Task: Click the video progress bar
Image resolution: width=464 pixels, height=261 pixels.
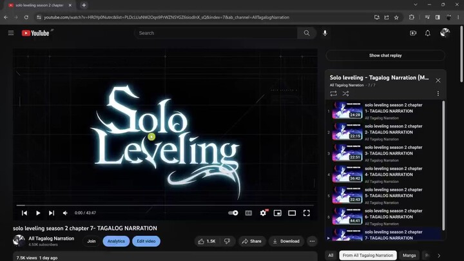Action: pos(165,205)
